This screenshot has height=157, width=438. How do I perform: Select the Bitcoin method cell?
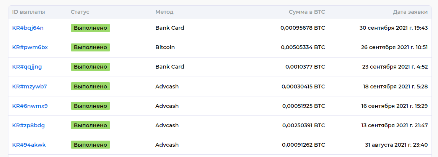[x=165, y=47]
